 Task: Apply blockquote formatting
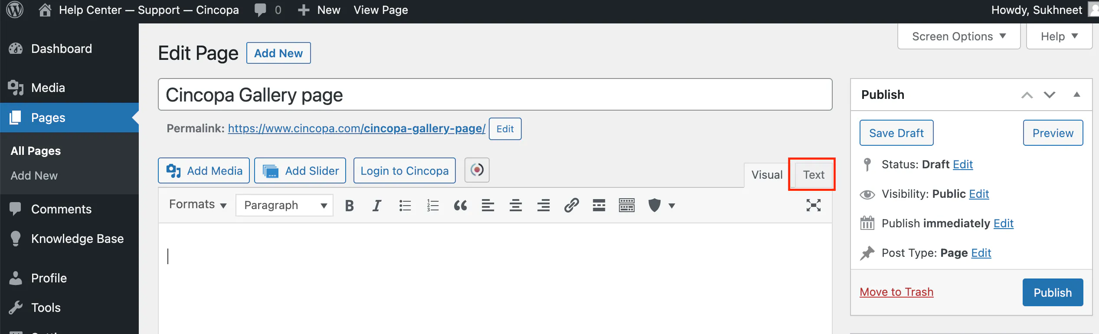(460, 205)
